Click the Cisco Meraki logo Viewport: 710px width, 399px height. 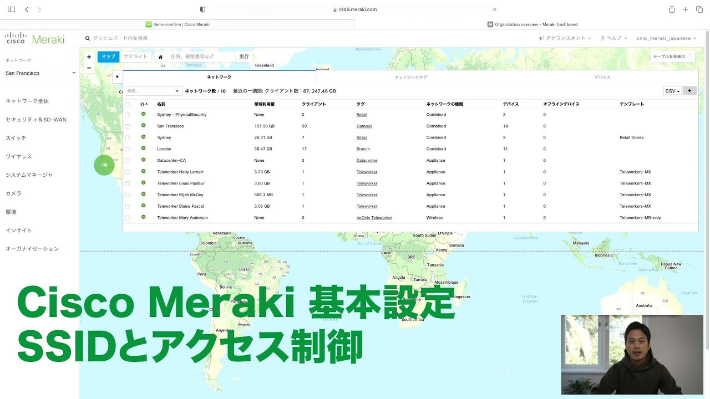(x=34, y=39)
